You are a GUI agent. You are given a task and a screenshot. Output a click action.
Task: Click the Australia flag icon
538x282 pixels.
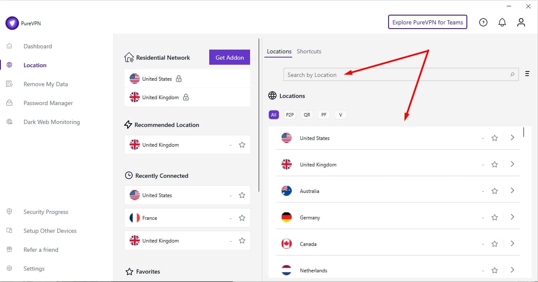[287, 191]
